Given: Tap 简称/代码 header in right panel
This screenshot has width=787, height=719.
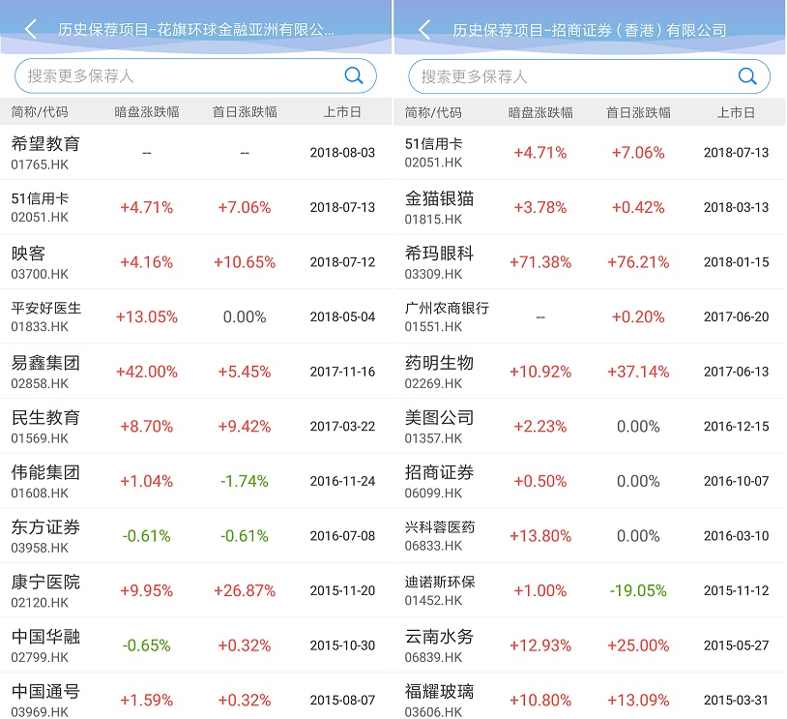Looking at the screenshot, I should coord(433,112).
